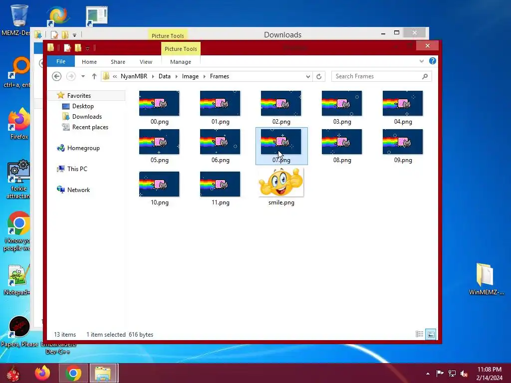Select the smile.png emoji thumbnail
The height and width of the screenshot is (383, 511).
point(281,183)
